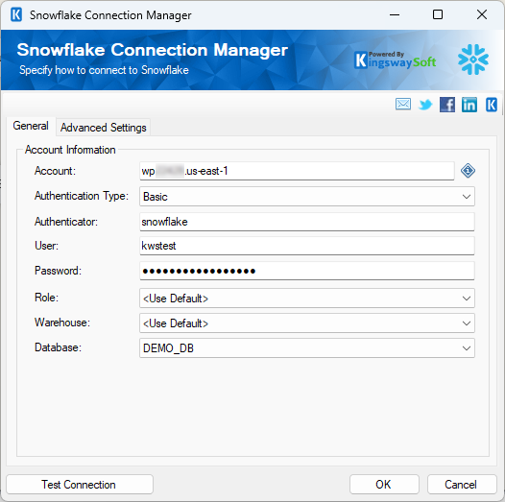
Task: Click the Authenticator label
Action: tap(66, 222)
